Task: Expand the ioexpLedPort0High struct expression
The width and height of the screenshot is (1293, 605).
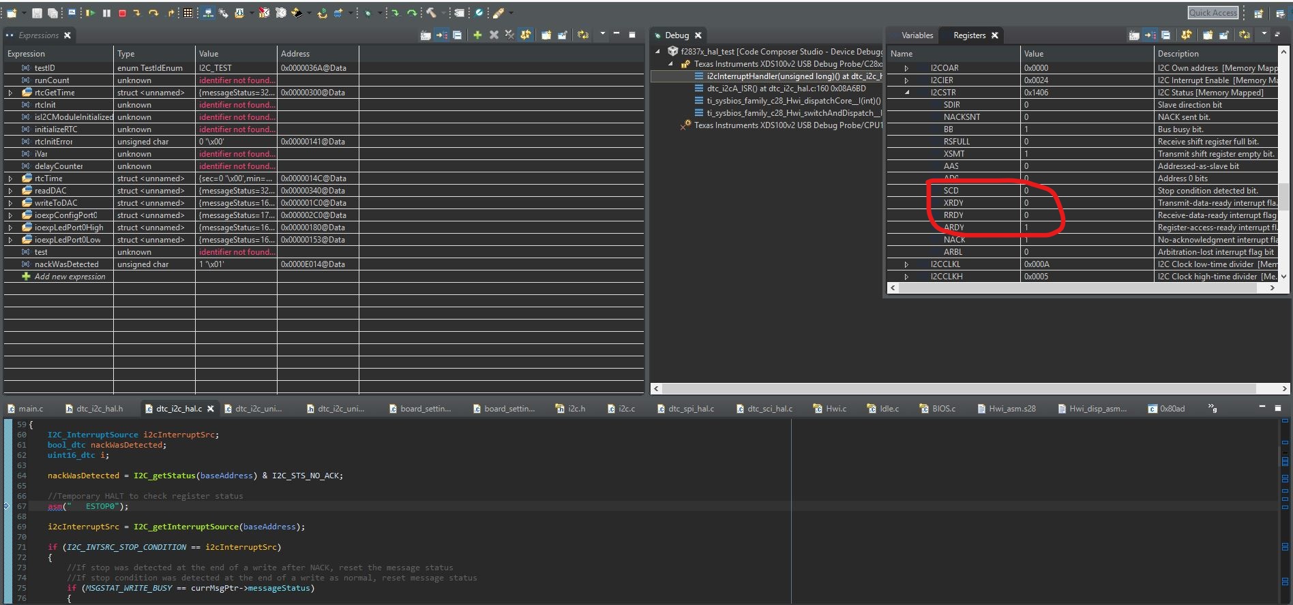Action: click(10, 228)
